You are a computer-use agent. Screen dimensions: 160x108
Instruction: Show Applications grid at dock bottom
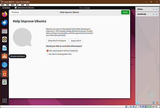5,101
